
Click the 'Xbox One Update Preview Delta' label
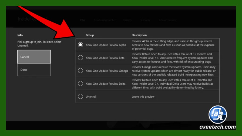pyautogui.click(x=106, y=84)
